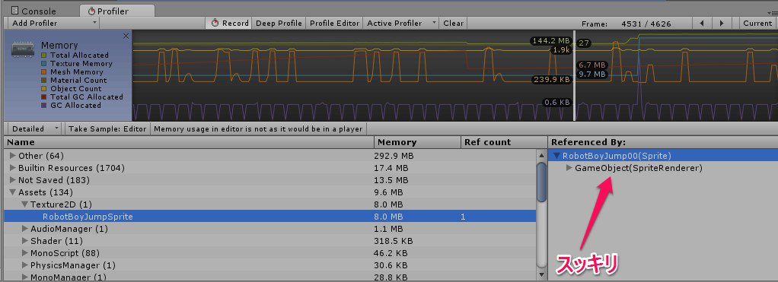Click the 318.5 KB Shader memory value
Screen dimensions: 778x282
tap(393, 242)
